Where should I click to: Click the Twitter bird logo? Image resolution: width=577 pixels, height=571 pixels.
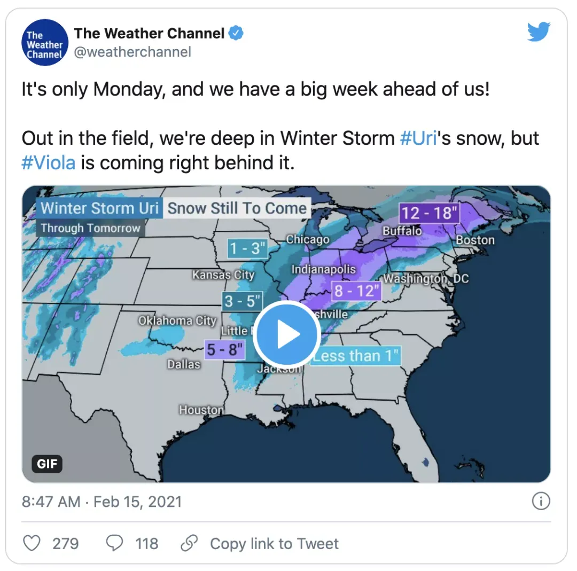(539, 32)
